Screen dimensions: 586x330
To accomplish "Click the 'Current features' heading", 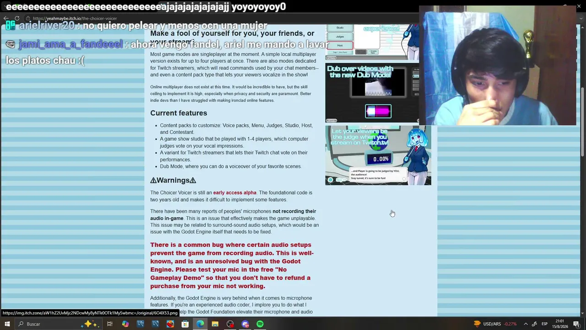I will click(x=179, y=113).
